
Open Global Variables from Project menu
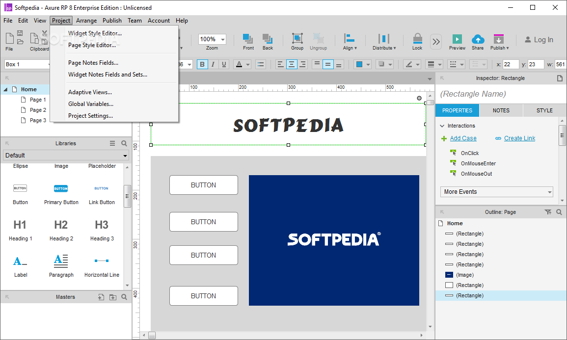tap(91, 104)
